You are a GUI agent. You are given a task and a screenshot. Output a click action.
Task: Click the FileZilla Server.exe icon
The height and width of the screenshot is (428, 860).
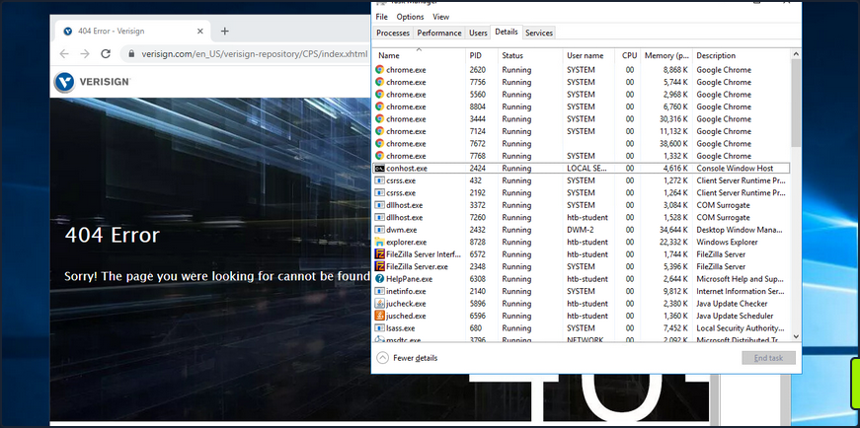click(x=379, y=266)
